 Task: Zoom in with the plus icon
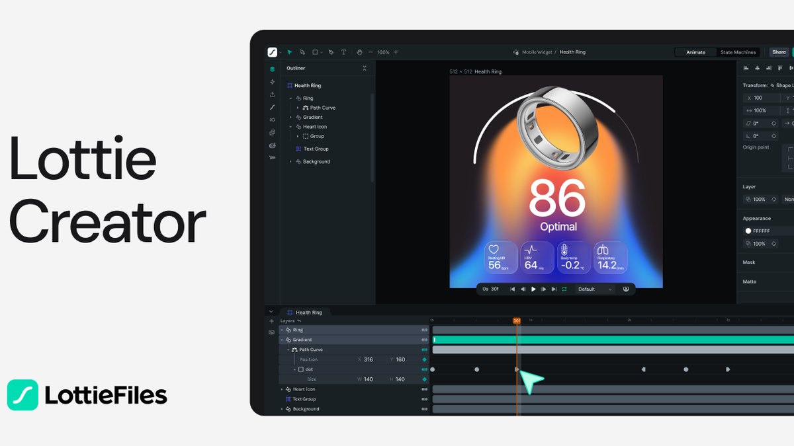coord(396,52)
